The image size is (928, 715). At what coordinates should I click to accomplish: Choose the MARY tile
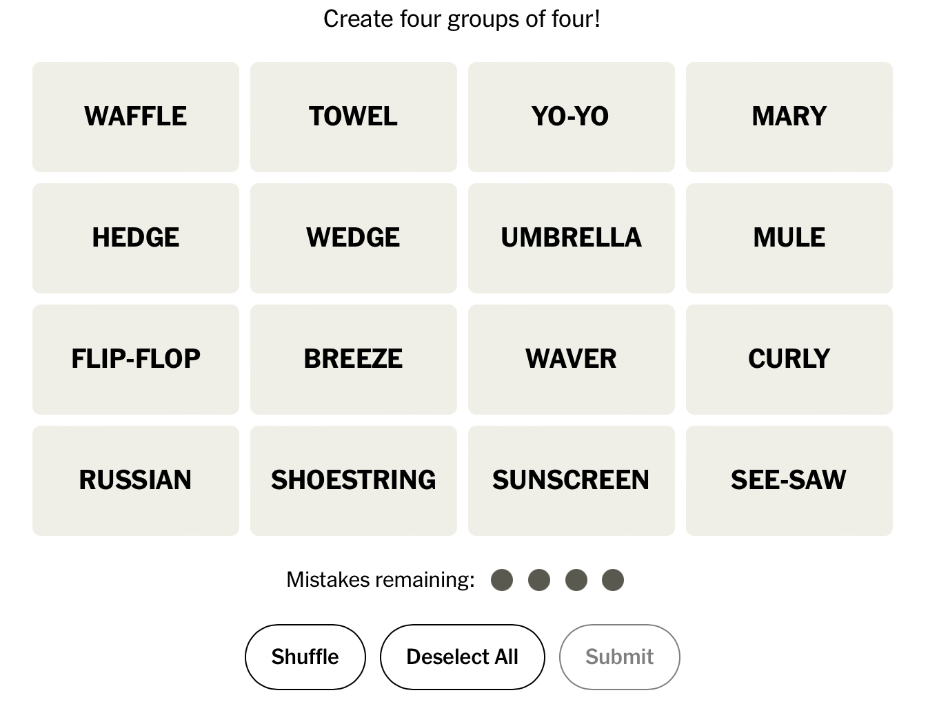tap(789, 117)
